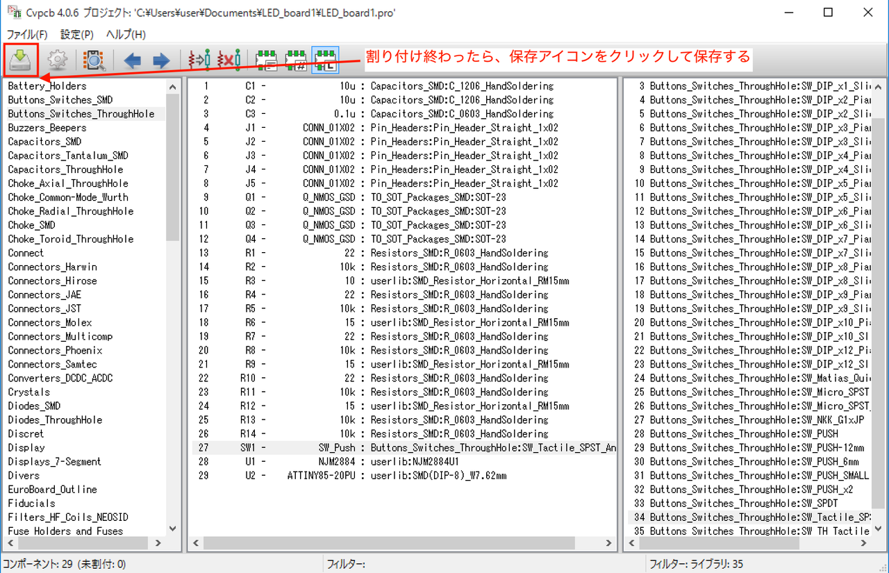Viewport: 889px width, 573px height.
Task: Select component J1 CONN_01X02 row
Action: click(x=403, y=128)
